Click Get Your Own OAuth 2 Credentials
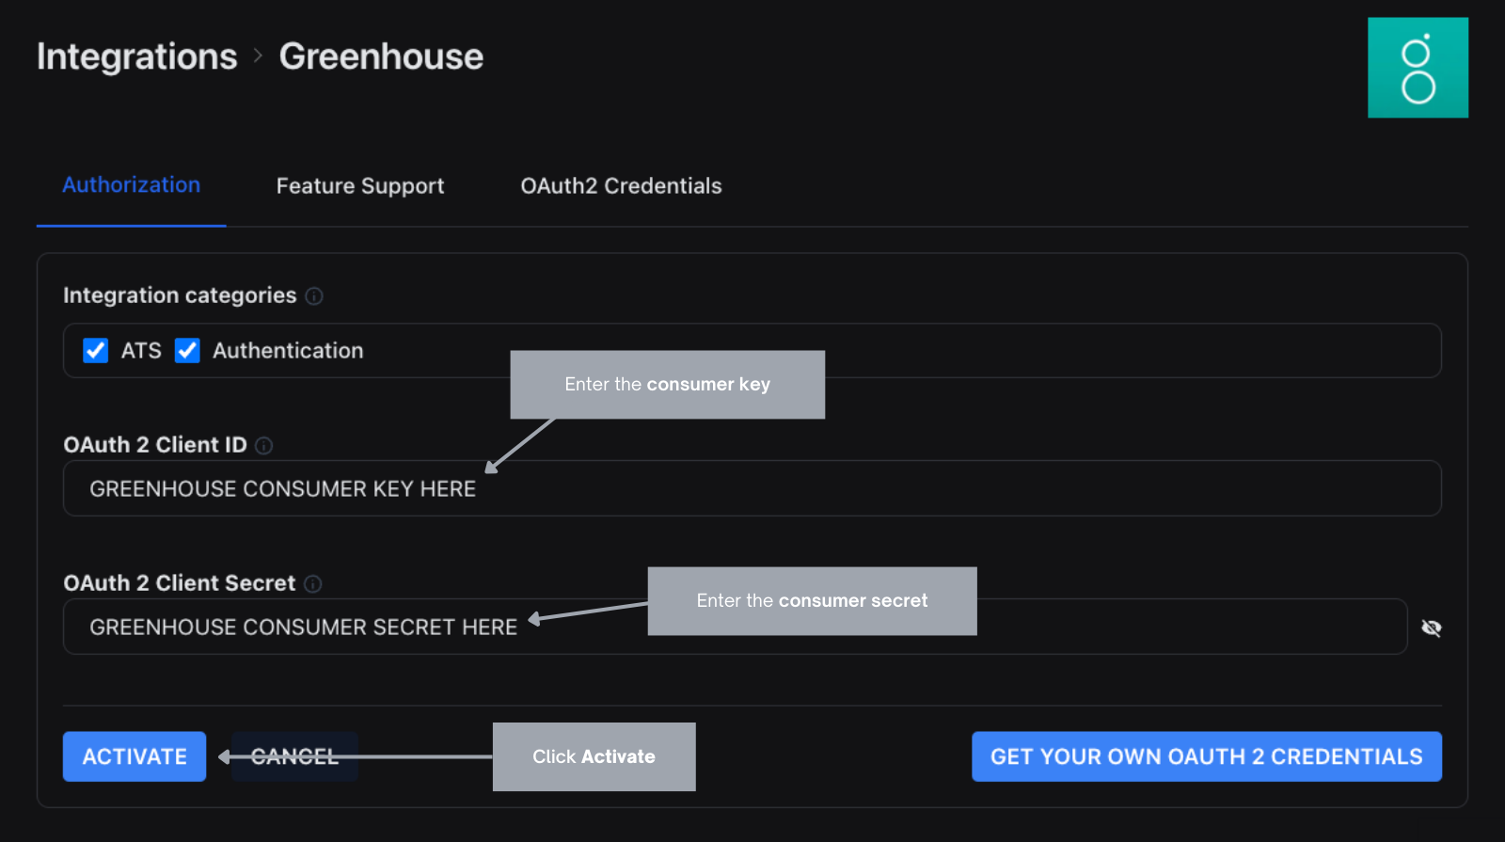Screen dimensions: 1505x842 click(1206, 756)
